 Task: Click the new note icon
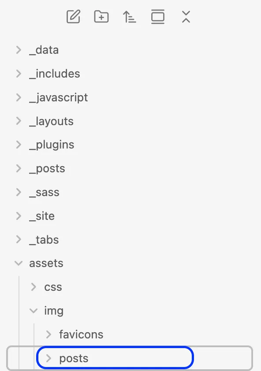pyautogui.click(x=73, y=17)
